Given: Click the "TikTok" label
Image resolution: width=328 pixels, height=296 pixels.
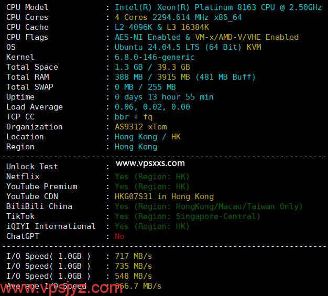Looking at the screenshot, I should click(20, 216).
